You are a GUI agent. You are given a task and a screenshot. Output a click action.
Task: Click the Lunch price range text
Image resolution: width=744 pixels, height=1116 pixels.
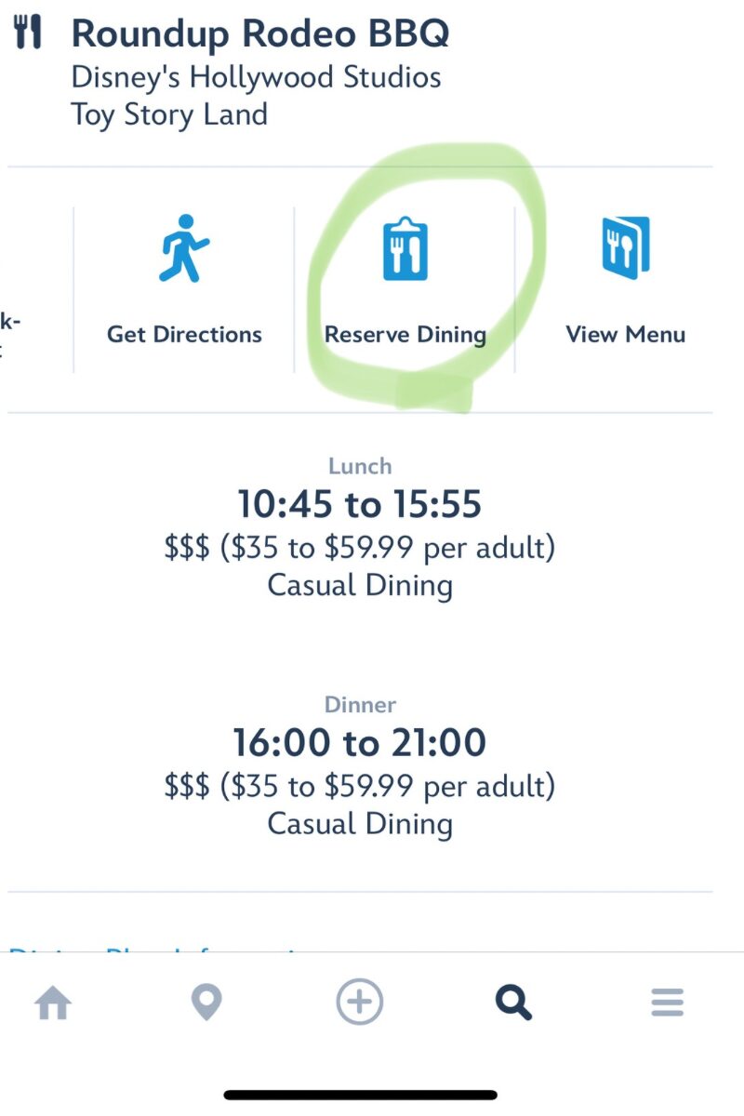point(360,548)
